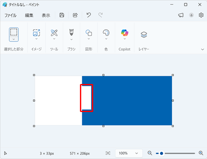This screenshot has height=159, width=207.
Task: Open the レイヤー (Layers) panel
Action: tap(144, 35)
